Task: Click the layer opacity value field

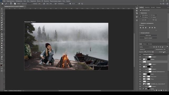Action: point(165,49)
